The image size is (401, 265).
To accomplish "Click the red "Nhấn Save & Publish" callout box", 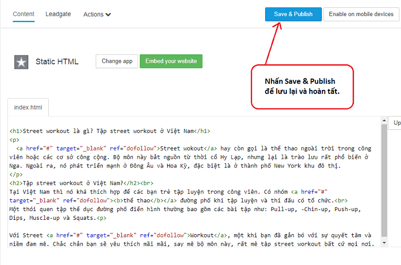I will [302, 86].
